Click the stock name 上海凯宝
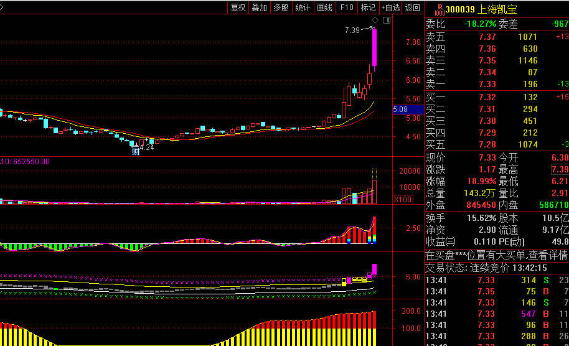 coord(497,10)
